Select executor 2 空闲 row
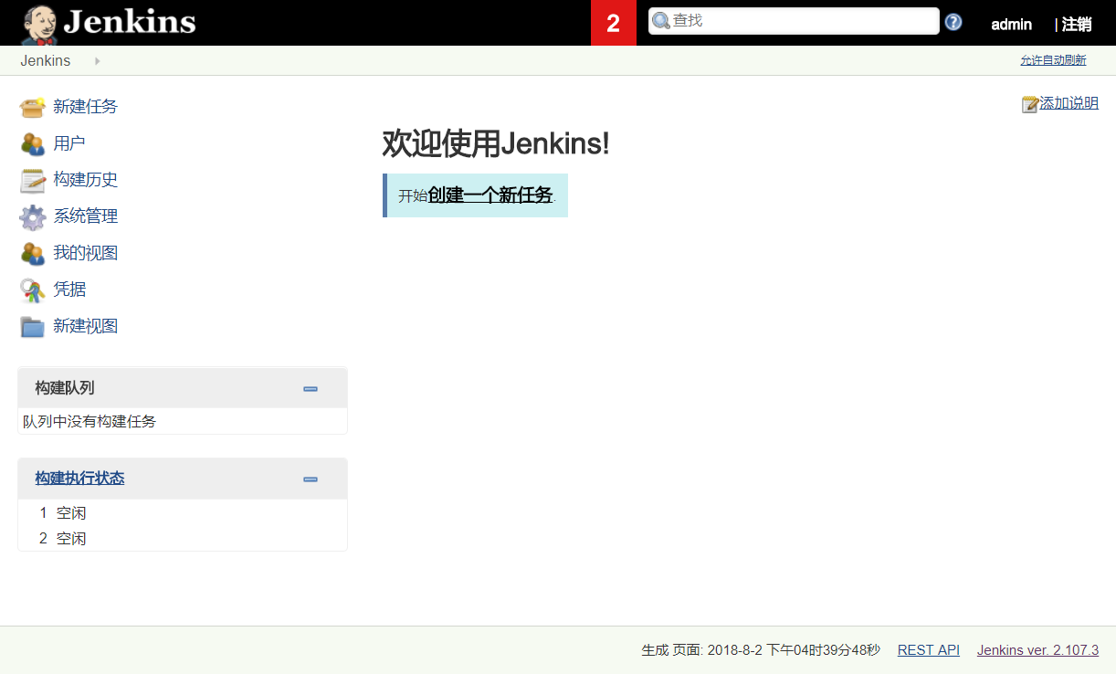 [x=183, y=539]
